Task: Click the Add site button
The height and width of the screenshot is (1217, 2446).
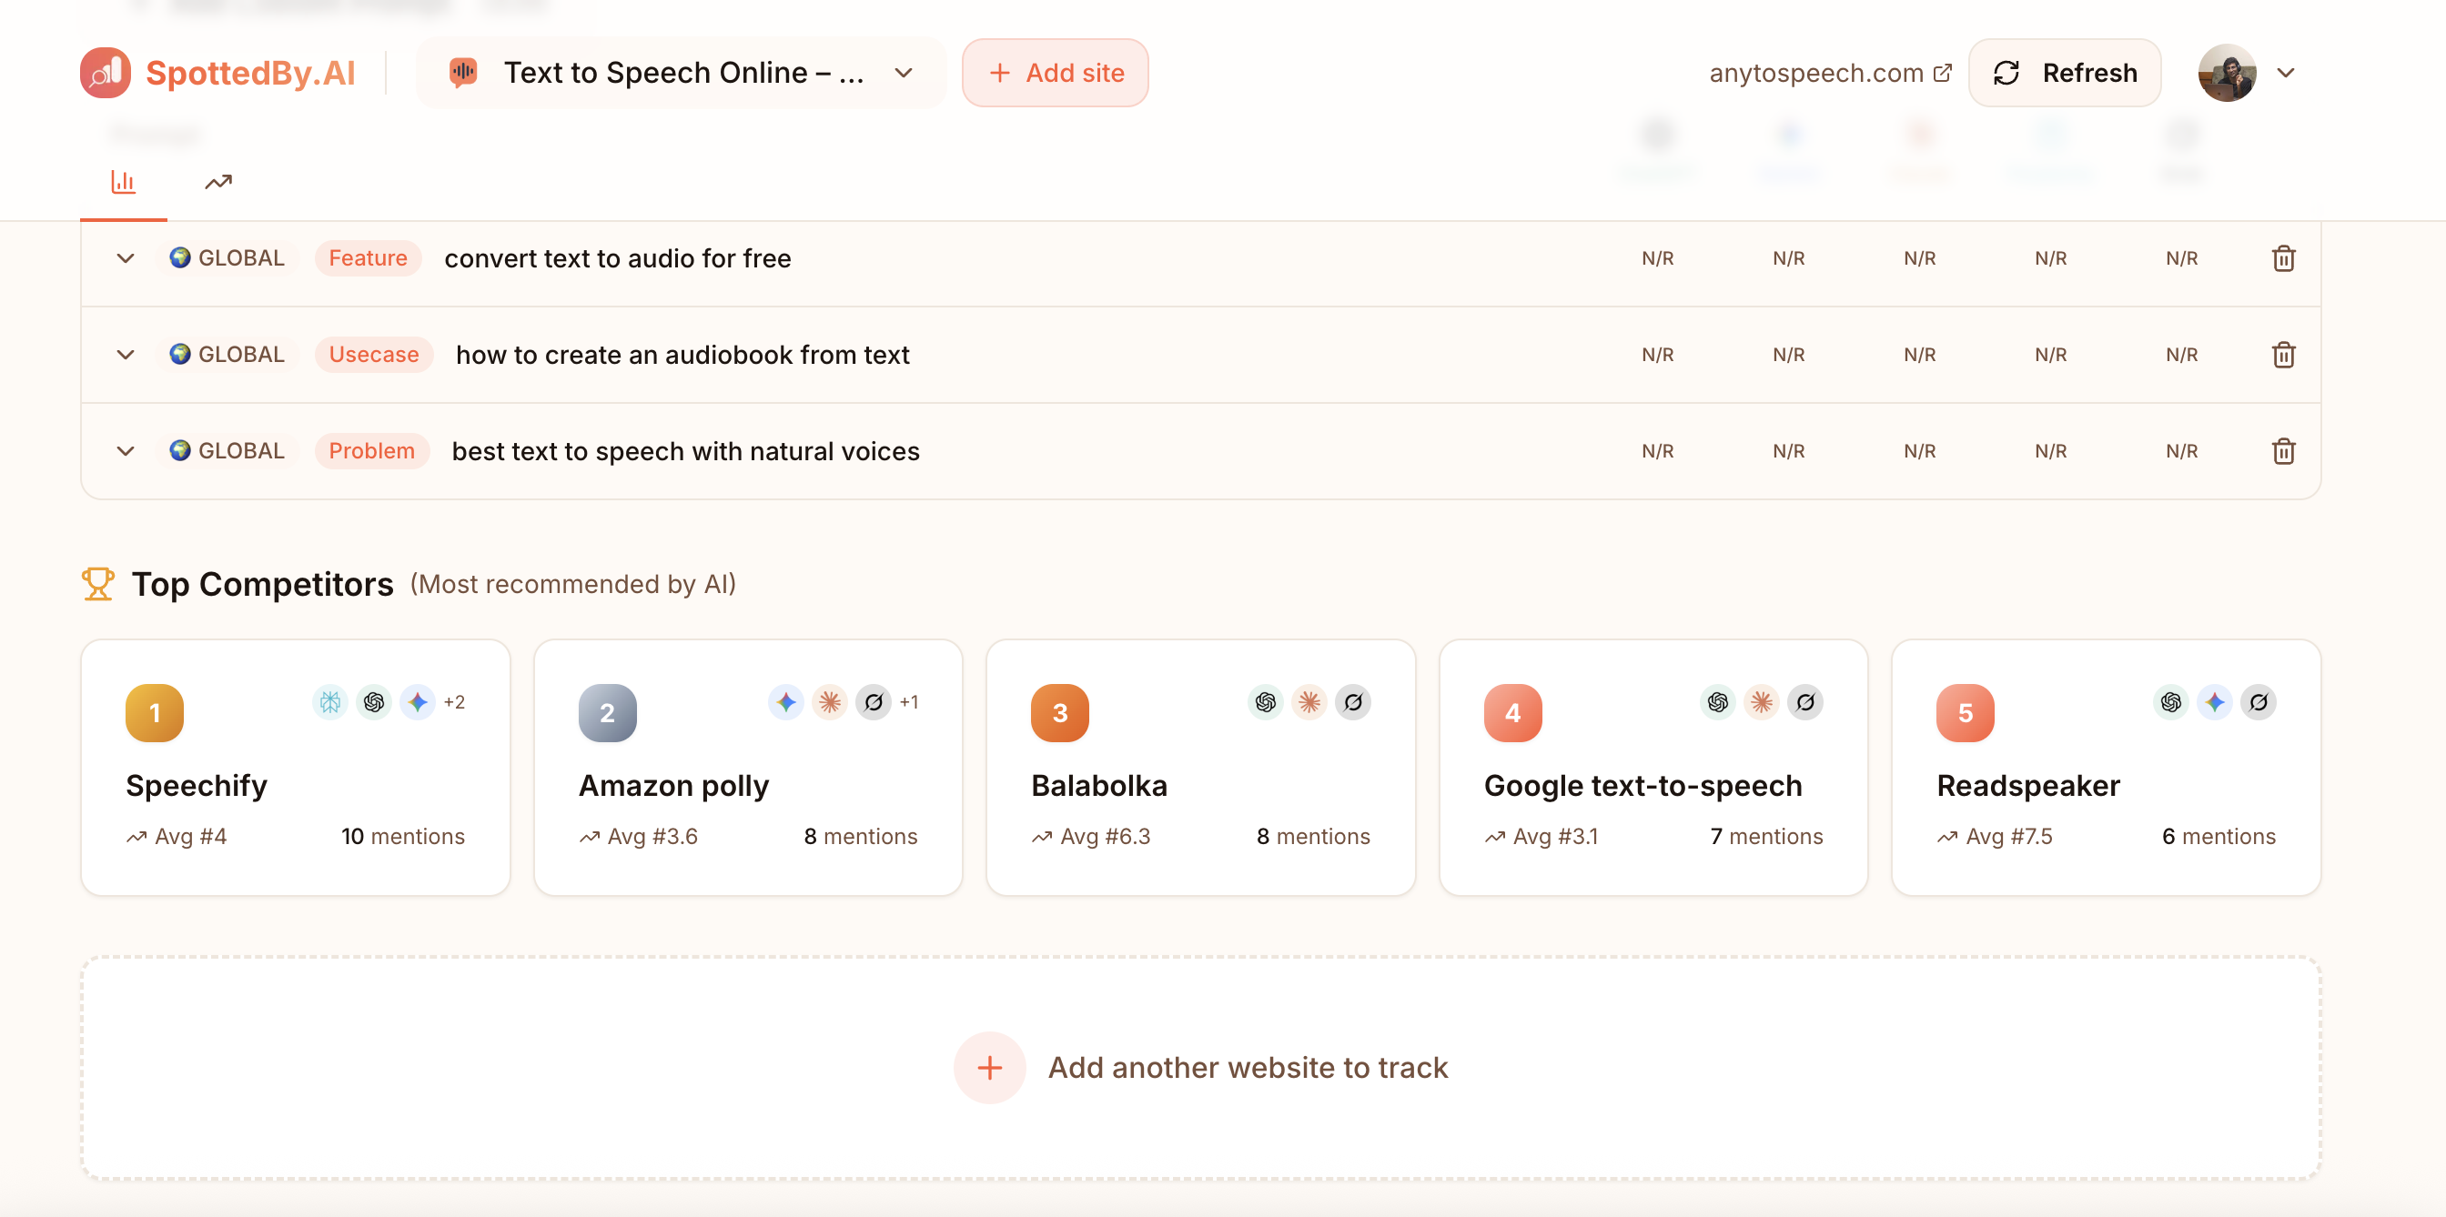Action: click(1055, 73)
